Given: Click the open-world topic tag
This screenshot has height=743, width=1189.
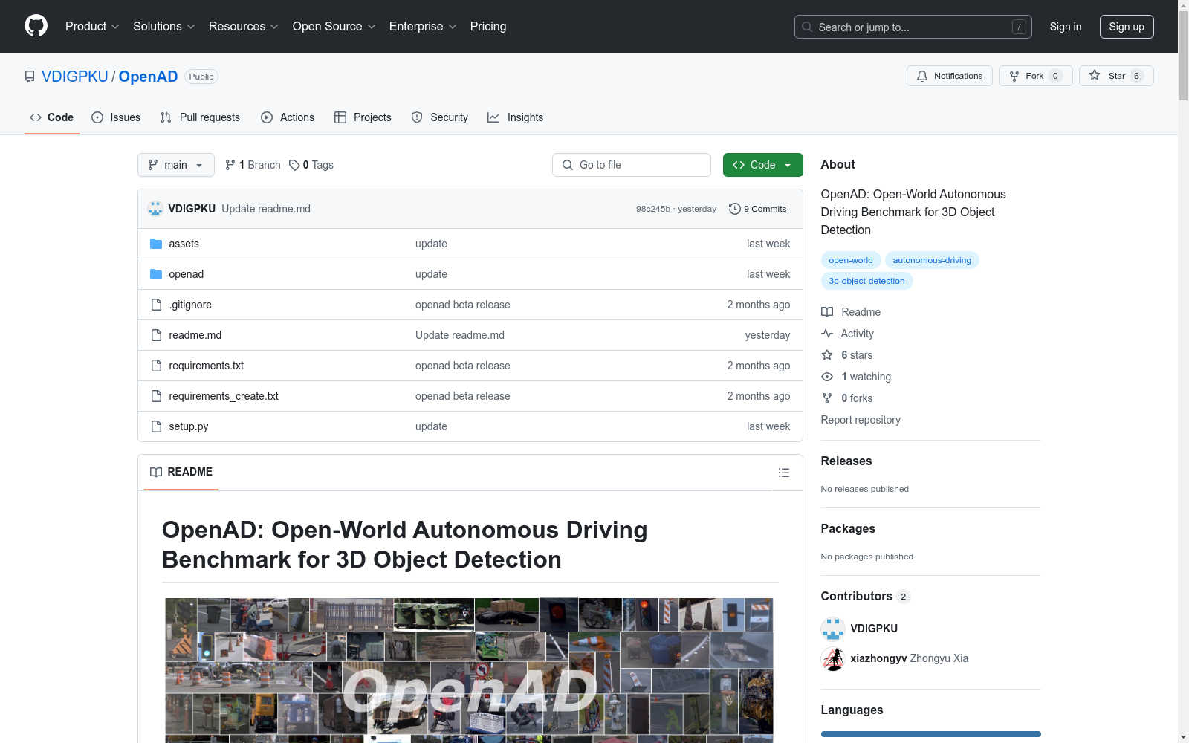Looking at the screenshot, I should click(x=851, y=260).
